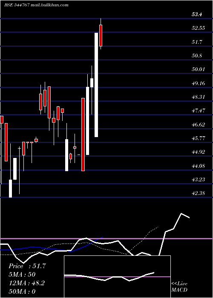Click the 46.62 price axis label
Screen dimensions: 213x298
coord(199,124)
